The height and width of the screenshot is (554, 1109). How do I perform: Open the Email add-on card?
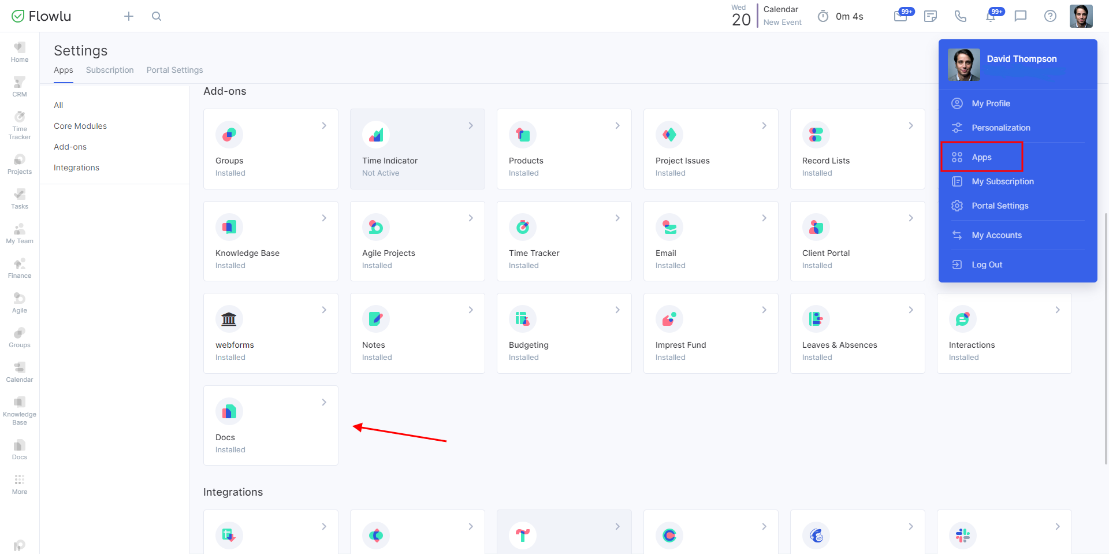(711, 241)
